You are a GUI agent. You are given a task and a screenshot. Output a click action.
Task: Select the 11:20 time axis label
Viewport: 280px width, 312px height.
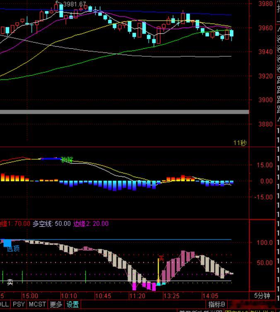pyautogui.click(x=137, y=296)
